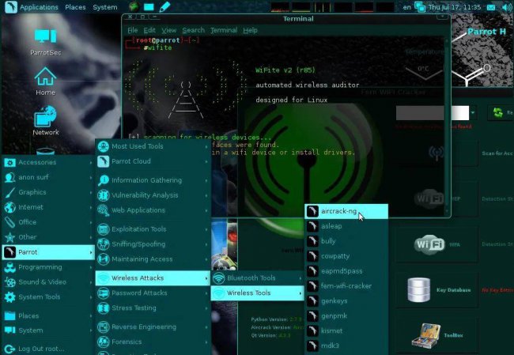The image size is (514, 355).
Task: Open the Terminal Edit menu
Action: 149,30
